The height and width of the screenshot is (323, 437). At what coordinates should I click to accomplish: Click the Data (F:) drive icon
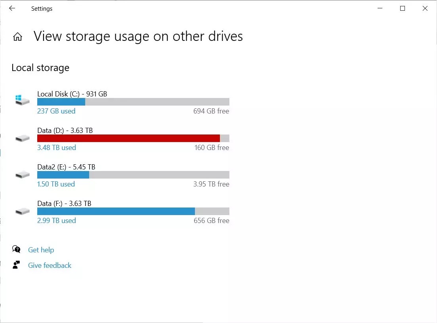[22, 211]
